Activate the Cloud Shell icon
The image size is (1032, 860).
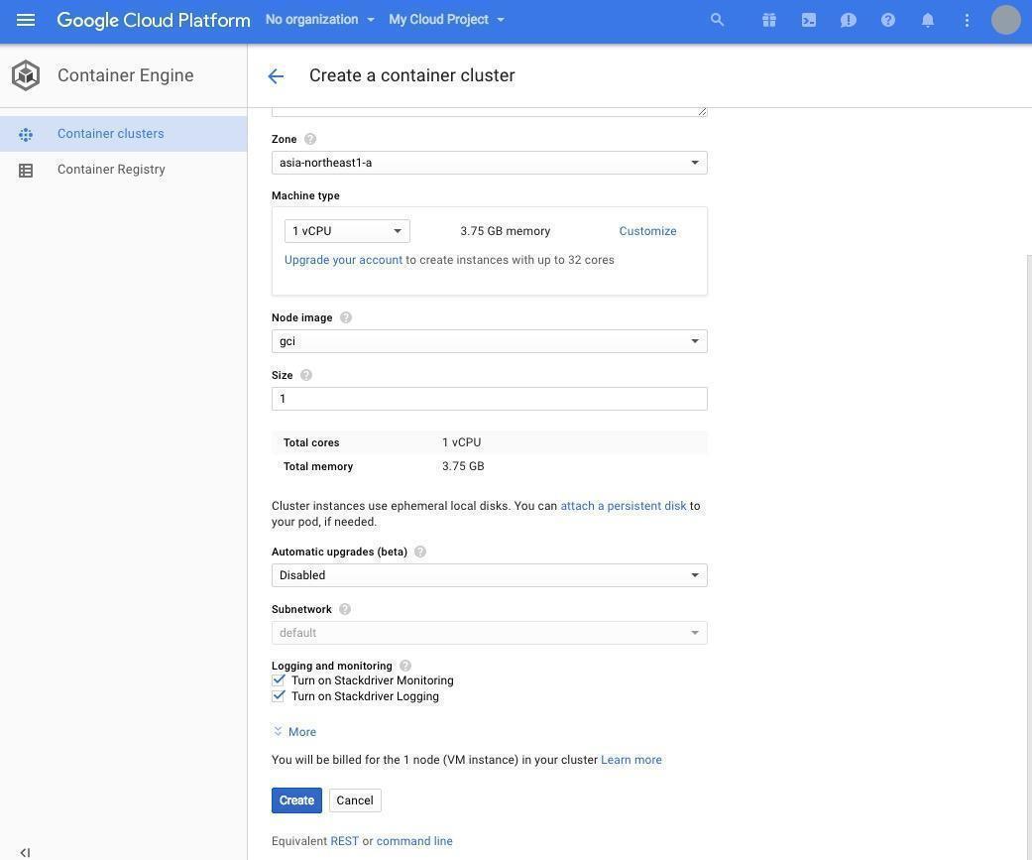coord(809,20)
